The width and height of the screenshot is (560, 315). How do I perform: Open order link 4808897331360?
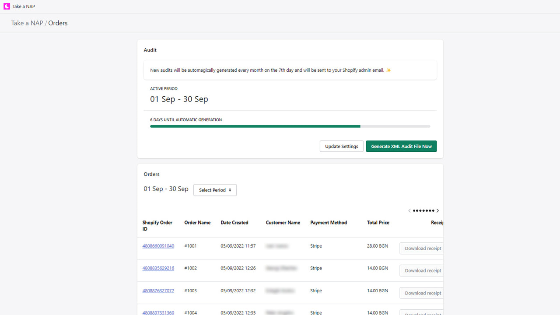click(x=158, y=312)
